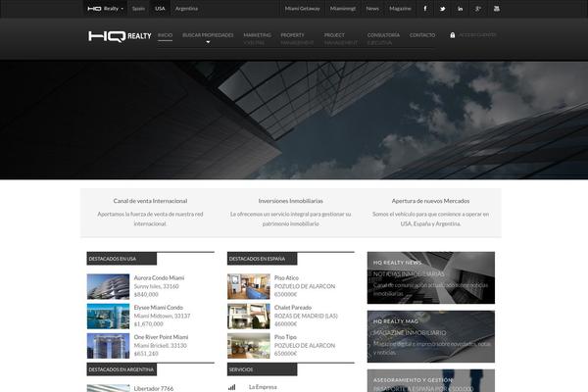Open the Consultoría menu item
The image size is (588, 392).
(x=383, y=38)
